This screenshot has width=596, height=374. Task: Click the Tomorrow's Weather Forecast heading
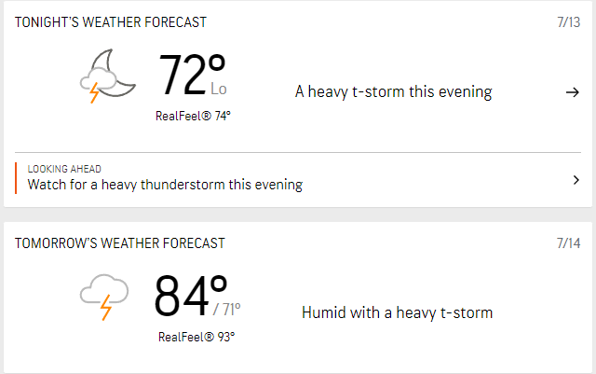[x=119, y=243]
